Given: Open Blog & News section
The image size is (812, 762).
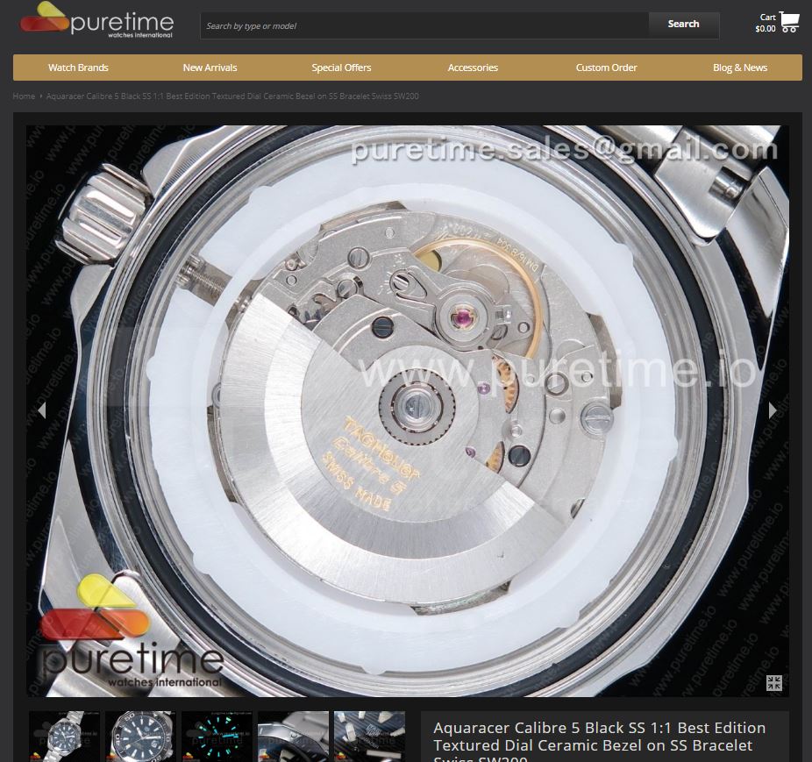Looking at the screenshot, I should click(739, 68).
